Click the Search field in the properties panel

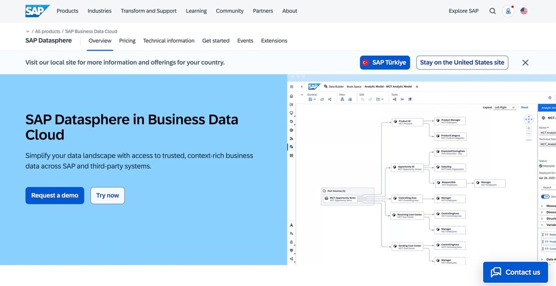[548, 187]
